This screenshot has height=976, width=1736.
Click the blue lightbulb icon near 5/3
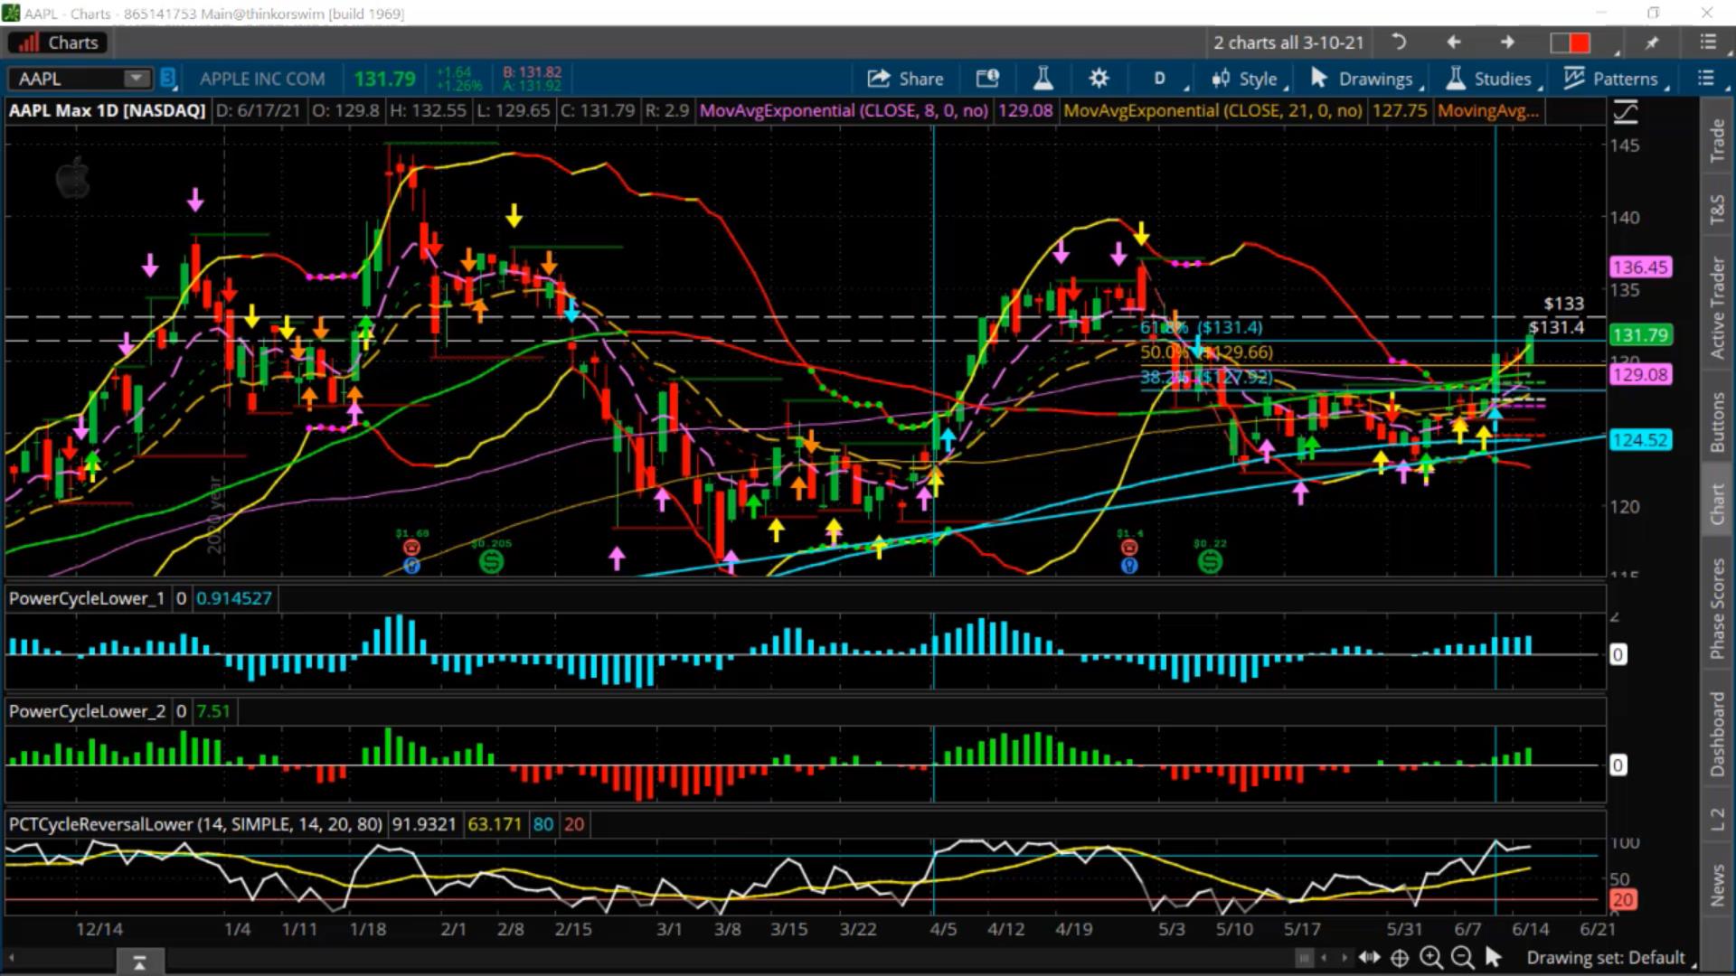(x=1128, y=566)
